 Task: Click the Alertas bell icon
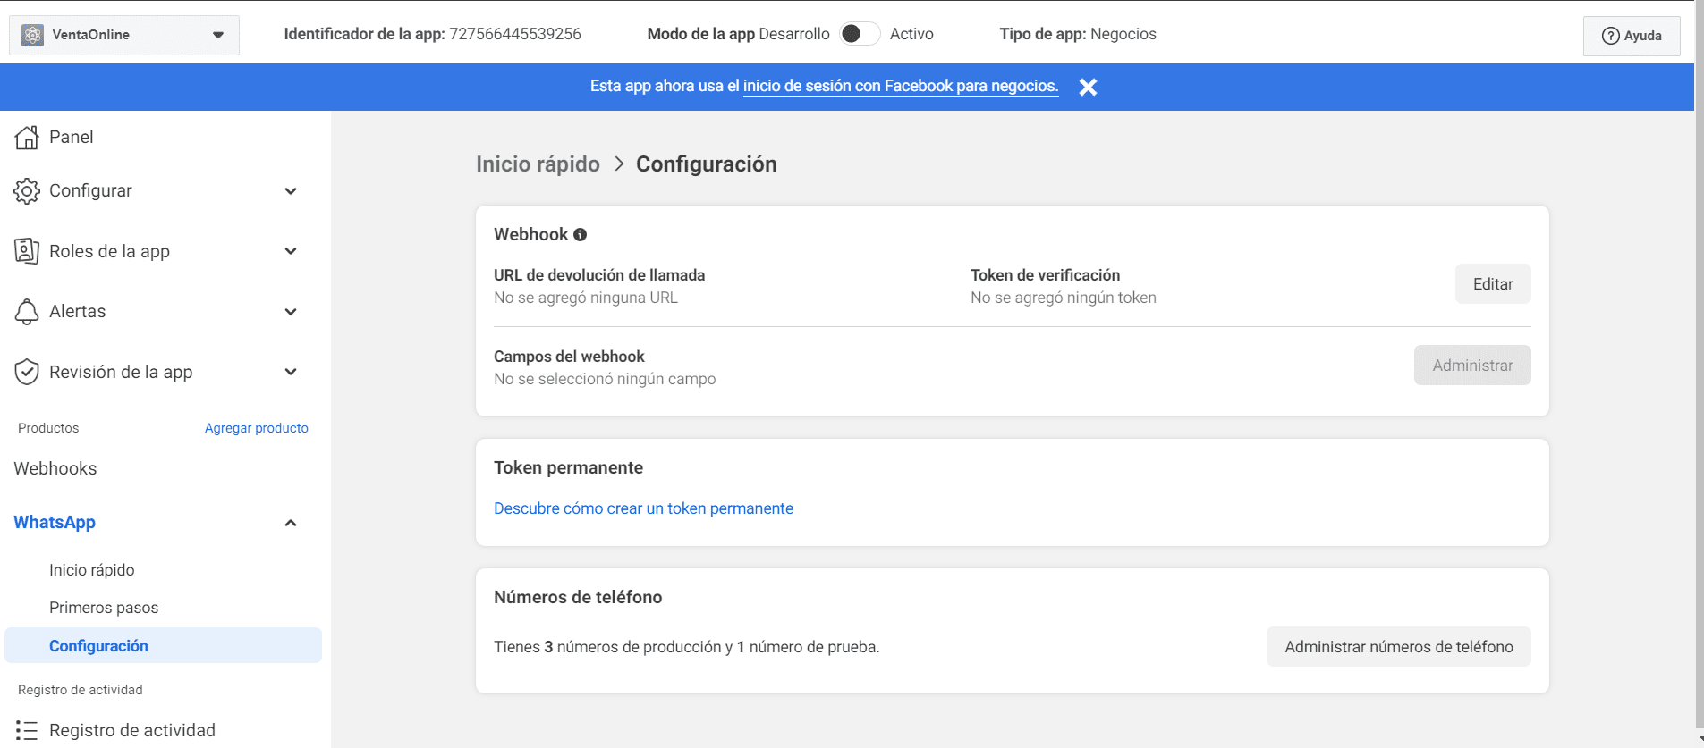27,311
